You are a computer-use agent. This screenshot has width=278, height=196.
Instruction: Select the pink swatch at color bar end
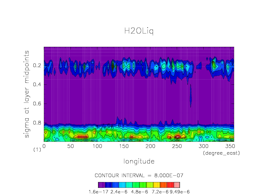click(177, 185)
